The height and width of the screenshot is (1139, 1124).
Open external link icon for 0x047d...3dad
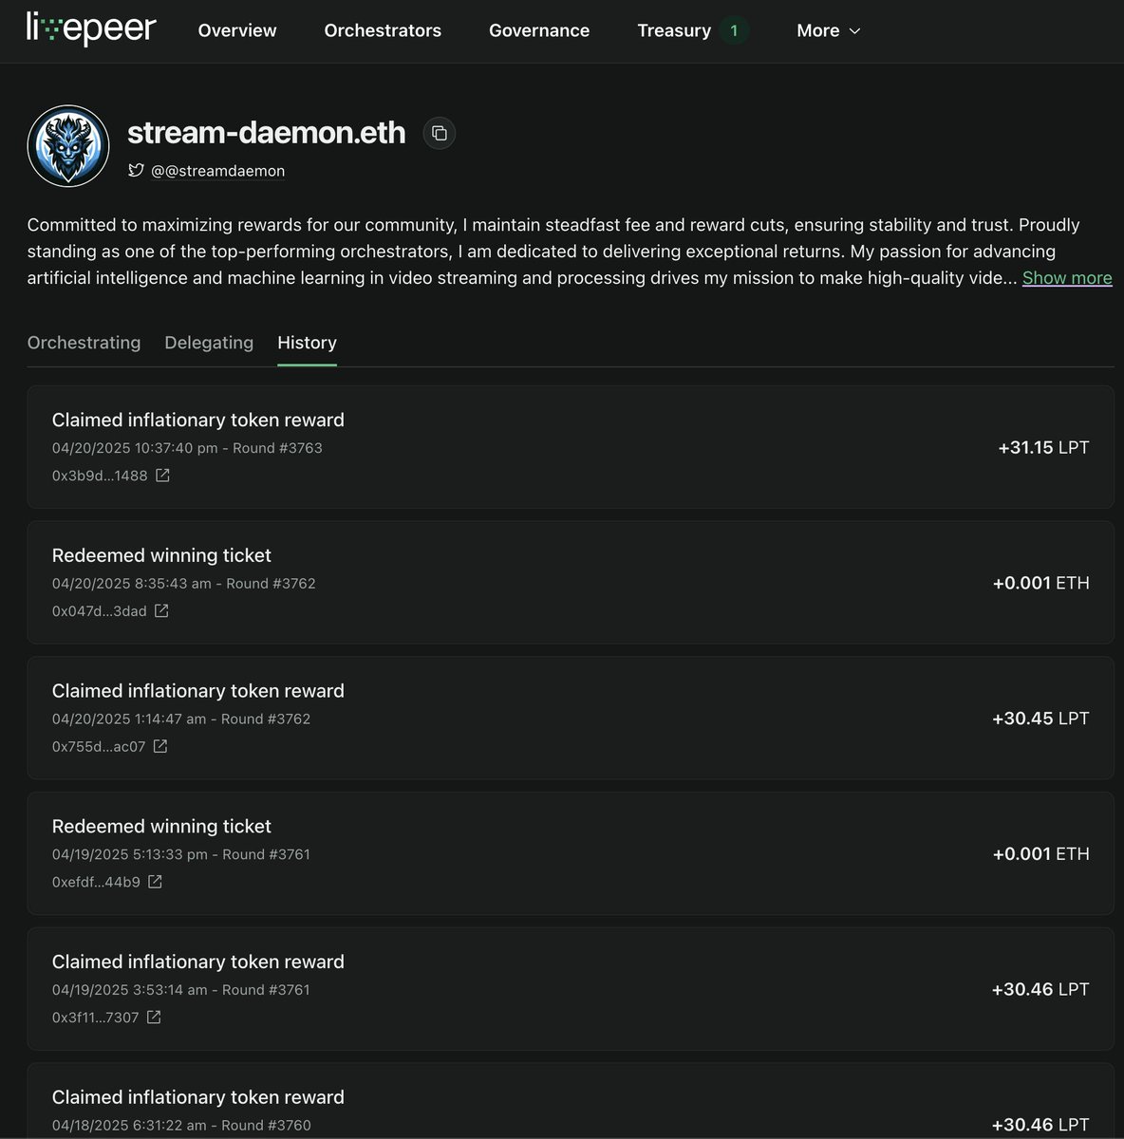tap(161, 611)
